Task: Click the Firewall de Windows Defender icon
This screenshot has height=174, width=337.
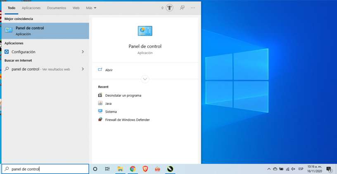Action: [100, 119]
